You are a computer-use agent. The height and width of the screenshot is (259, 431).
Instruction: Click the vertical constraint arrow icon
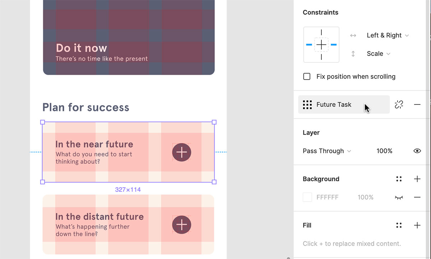pyautogui.click(x=353, y=54)
